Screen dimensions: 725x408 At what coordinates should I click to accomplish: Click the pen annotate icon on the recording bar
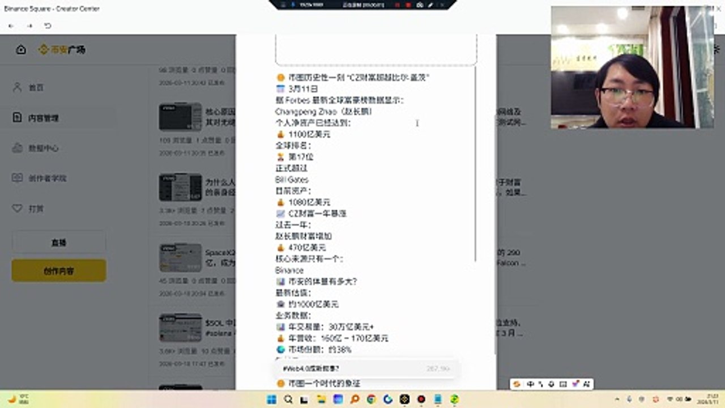[430, 5]
